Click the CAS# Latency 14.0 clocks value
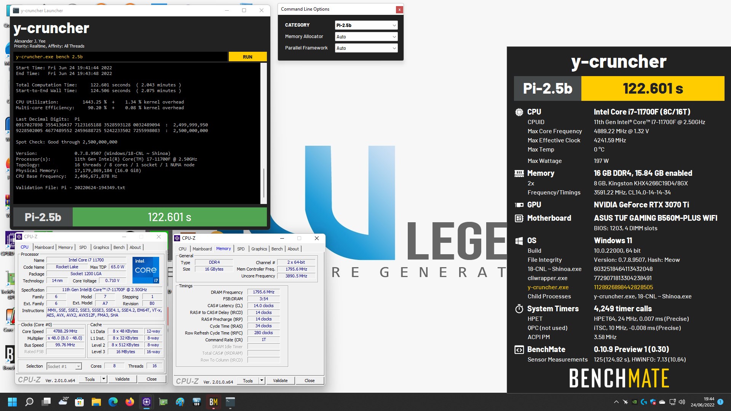This screenshot has width=731, height=411. [x=263, y=306]
